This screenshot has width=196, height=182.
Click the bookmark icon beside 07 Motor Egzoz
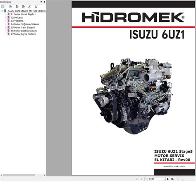pyautogui.click(x=9, y=34)
